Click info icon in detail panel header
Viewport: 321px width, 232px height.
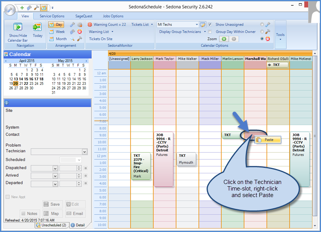[x=7, y=103]
